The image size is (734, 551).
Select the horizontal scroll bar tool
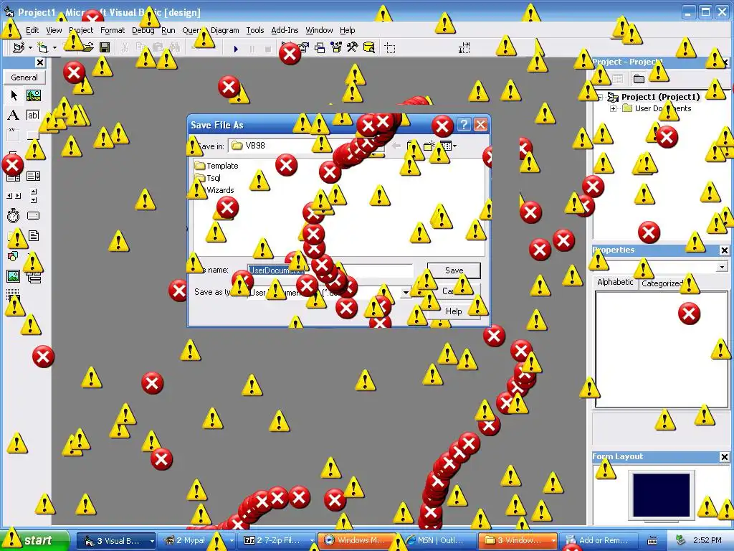(14, 196)
